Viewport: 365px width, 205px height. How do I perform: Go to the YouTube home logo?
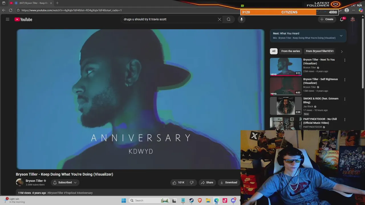coord(23,19)
